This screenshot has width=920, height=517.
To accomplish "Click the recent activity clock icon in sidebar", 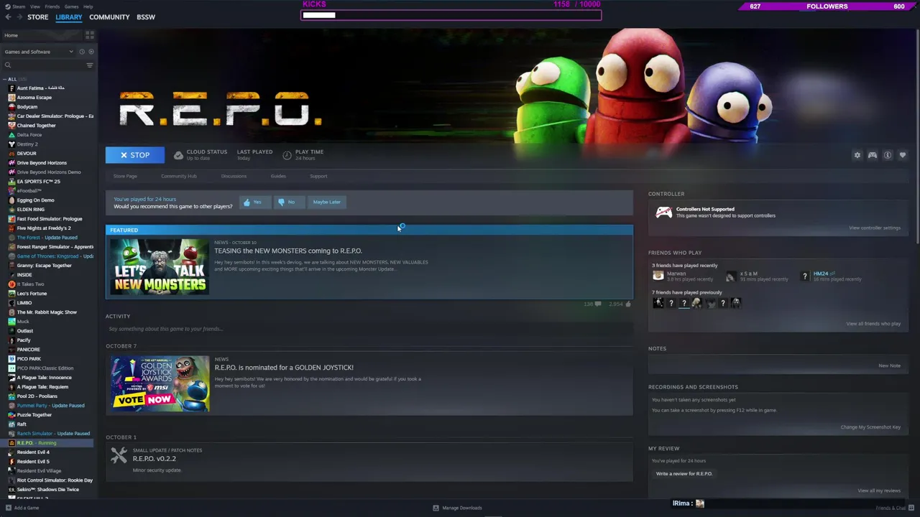I will 82,52.
